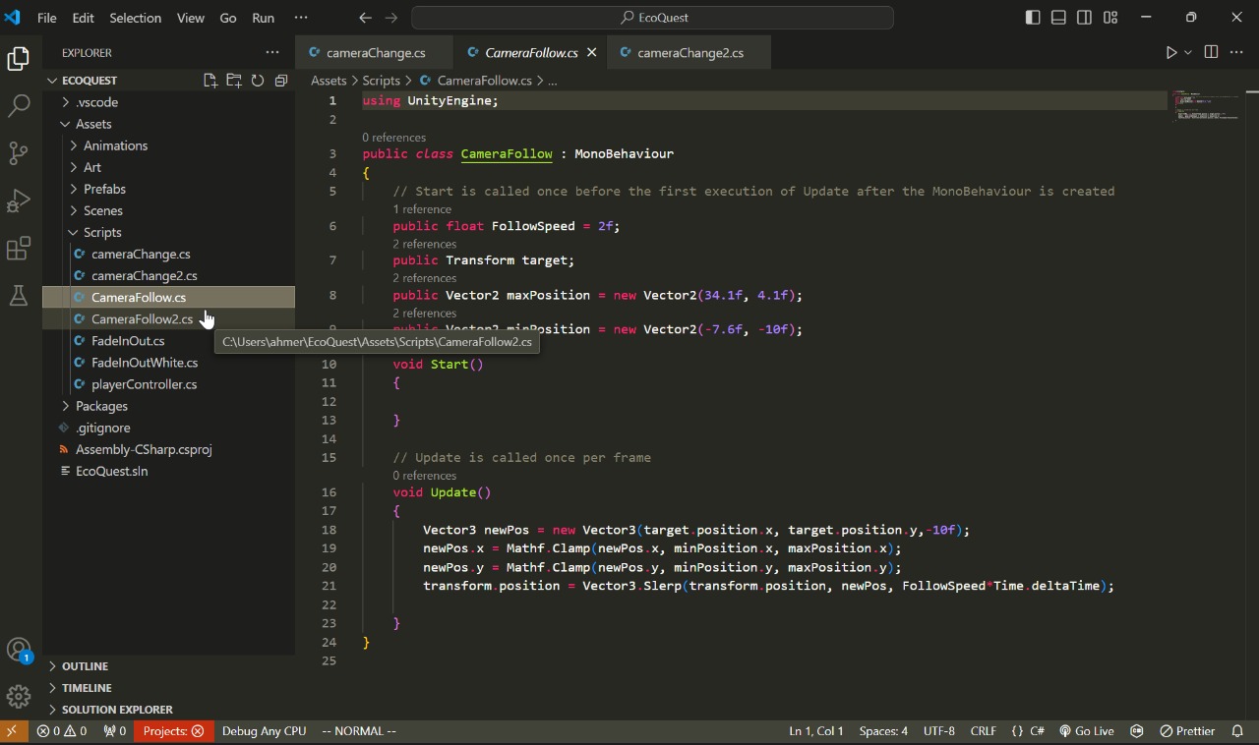Viewport: 1259px width, 745px height.
Task: Expand the Animations folder
Action: pos(115,145)
